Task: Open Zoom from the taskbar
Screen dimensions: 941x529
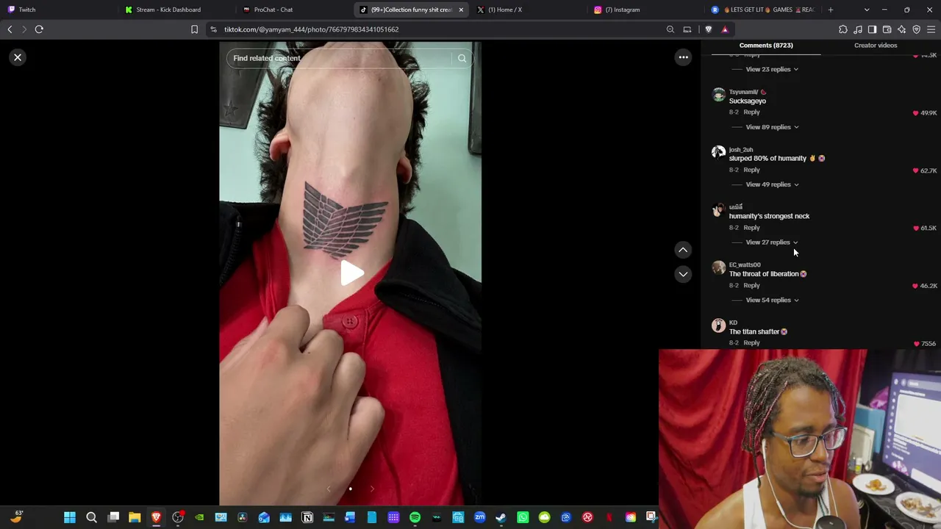Action: 479,517
